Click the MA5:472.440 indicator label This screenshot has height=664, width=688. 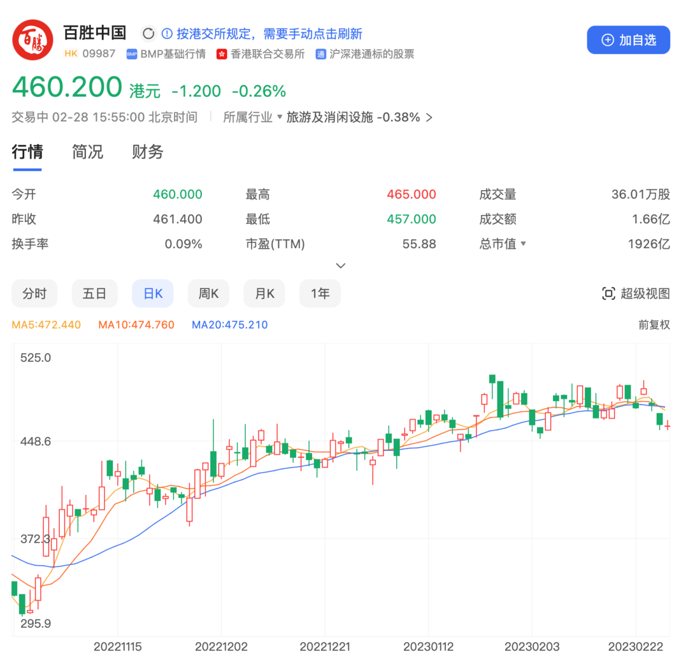46,325
